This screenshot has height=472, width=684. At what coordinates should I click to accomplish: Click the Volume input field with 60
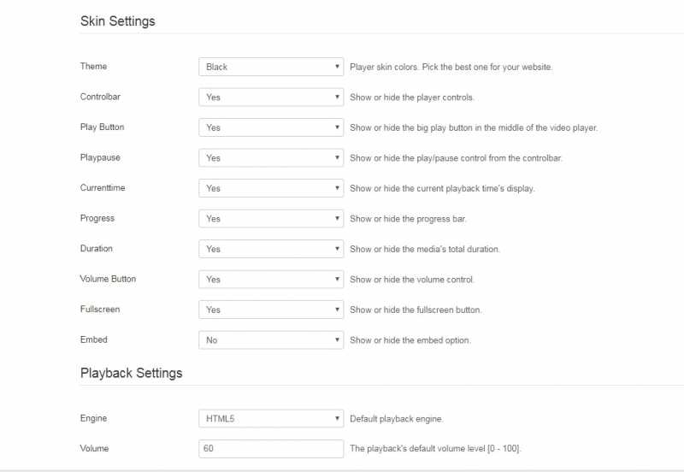270,449
